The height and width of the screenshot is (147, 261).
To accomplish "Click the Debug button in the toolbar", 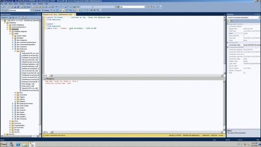I will coord(46,10).
